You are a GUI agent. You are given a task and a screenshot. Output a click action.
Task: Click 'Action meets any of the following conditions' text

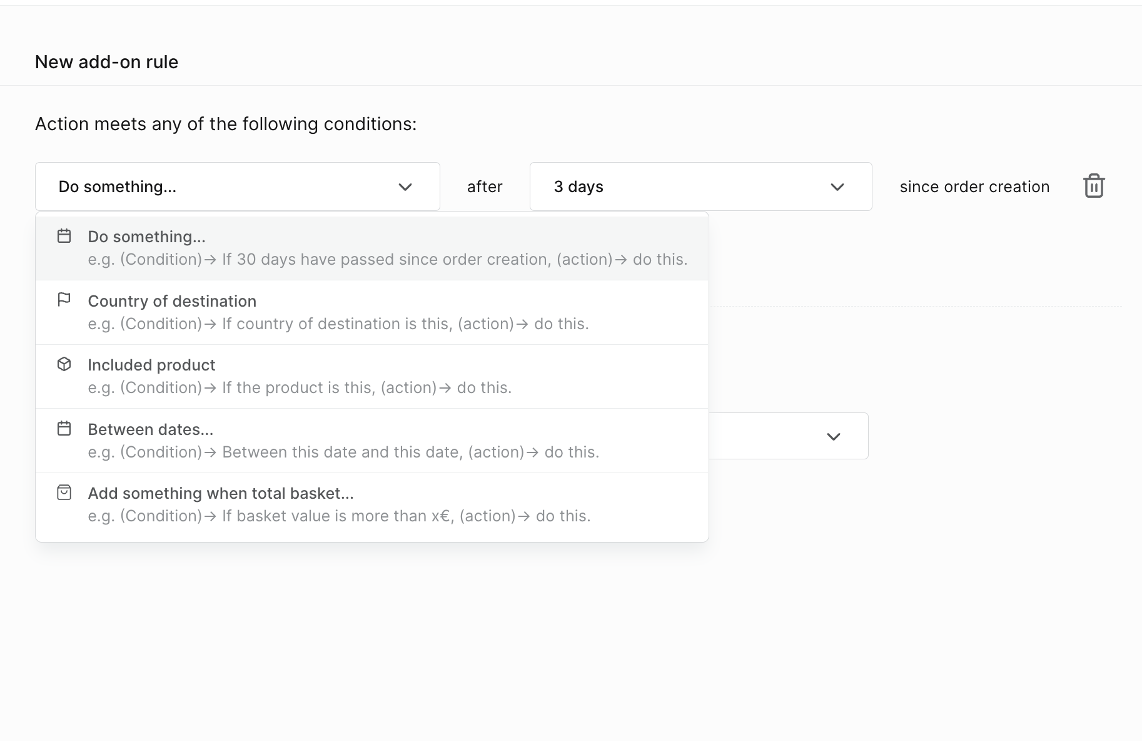[226, 124]
